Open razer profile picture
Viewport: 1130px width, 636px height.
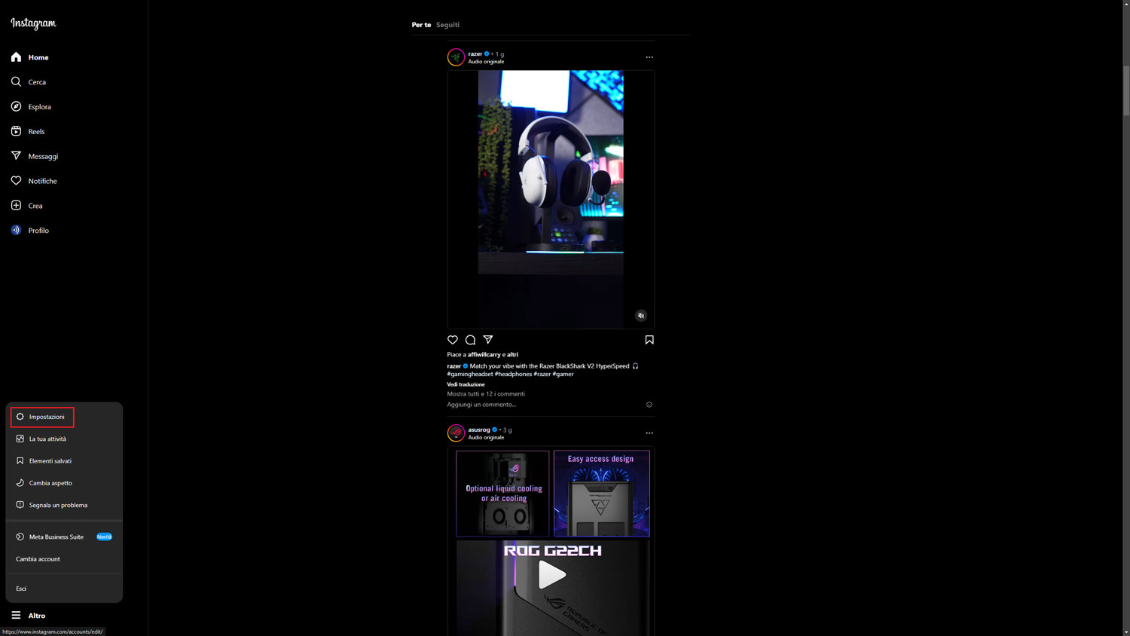[456, 57]
